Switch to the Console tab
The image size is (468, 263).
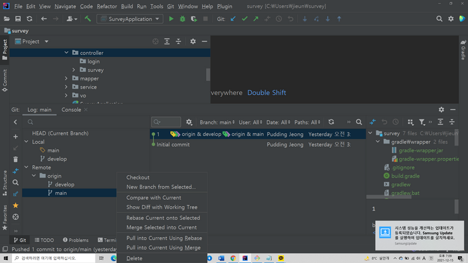point(71,109)
